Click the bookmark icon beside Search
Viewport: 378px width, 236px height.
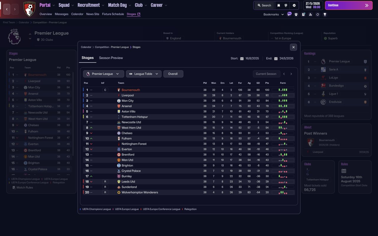[x=278, y=5]
